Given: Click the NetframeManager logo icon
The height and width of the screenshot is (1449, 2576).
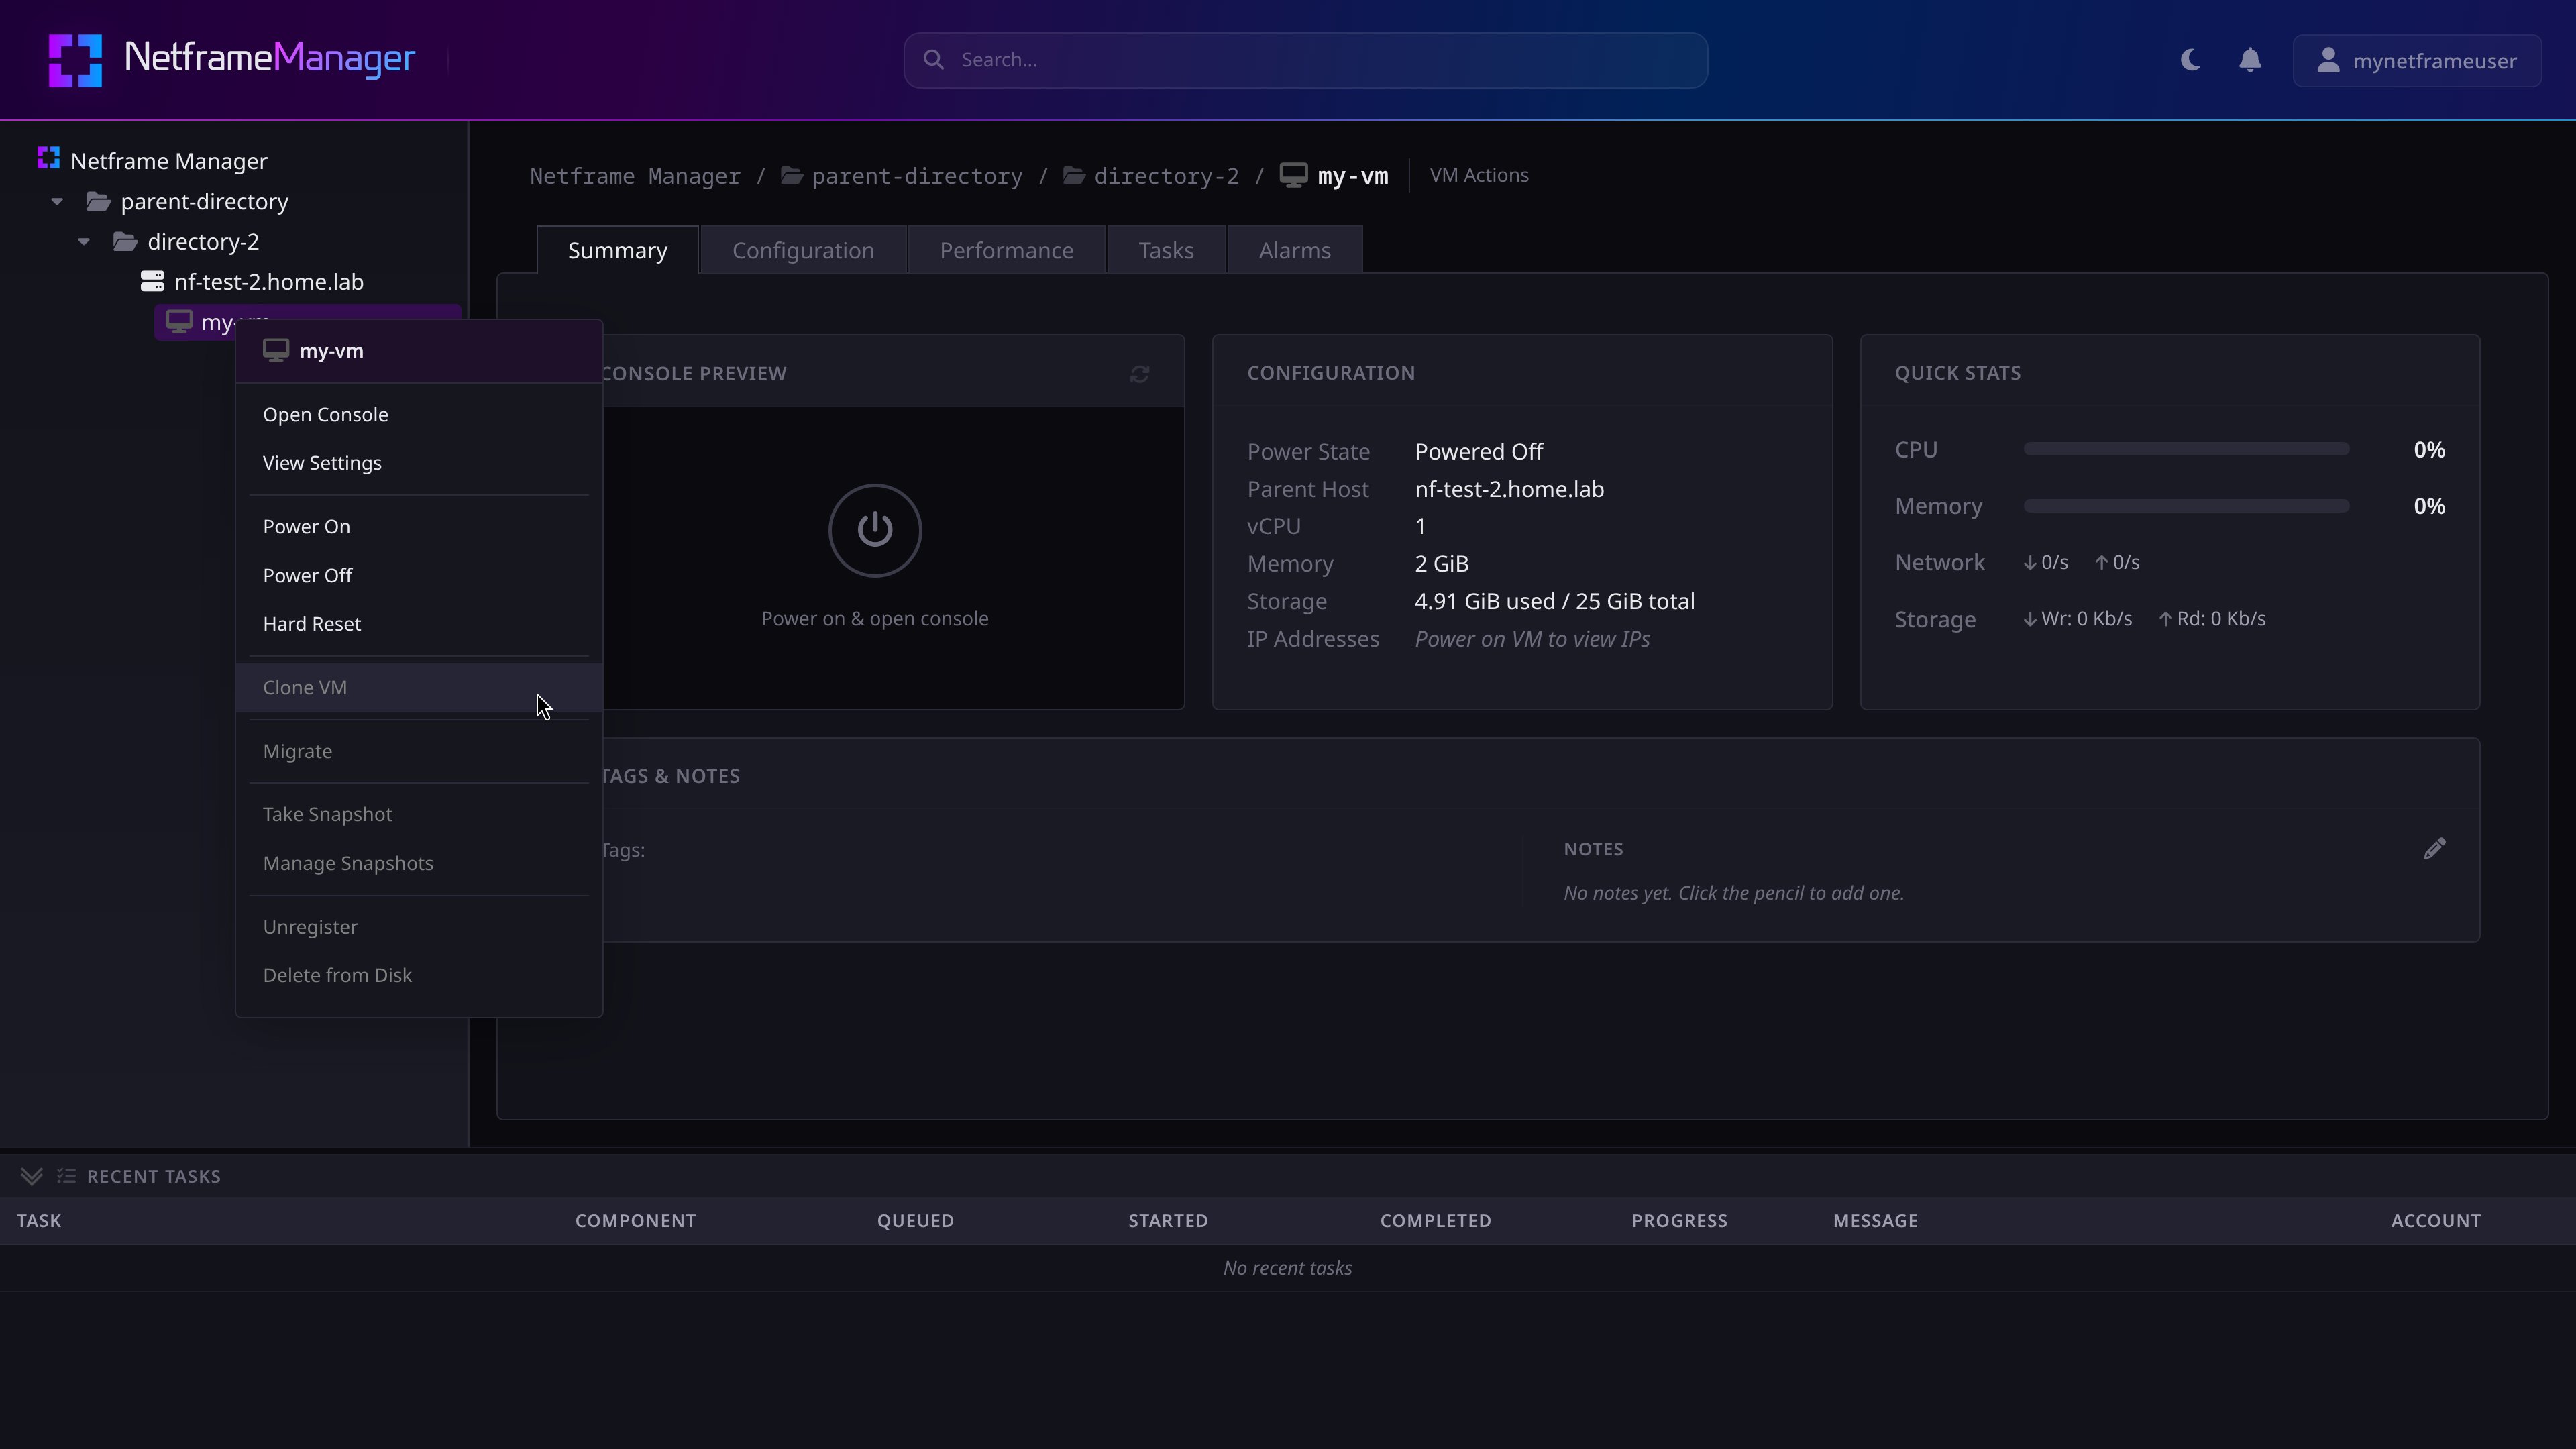Looking at the screenshot, I should (x=75, y=60).
